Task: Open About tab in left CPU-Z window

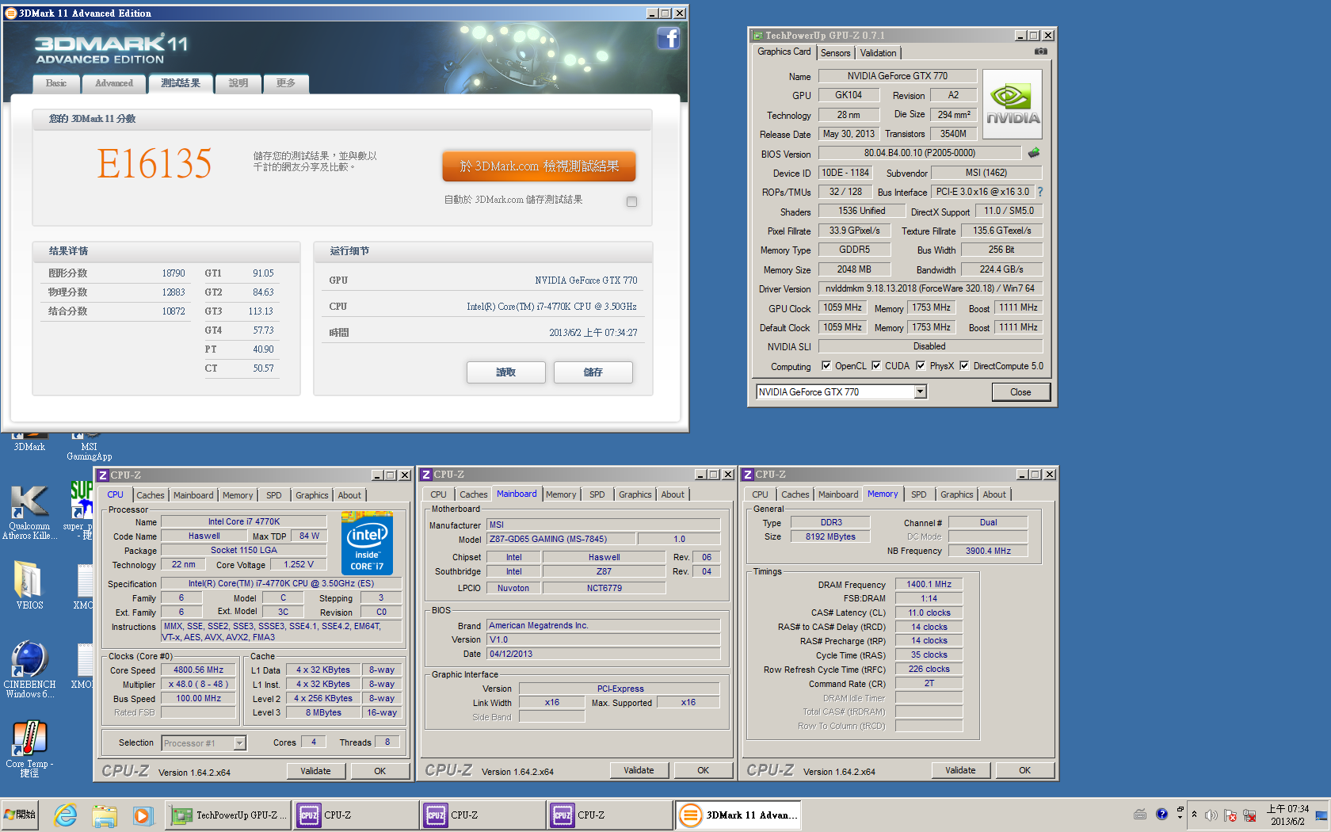Action: 349,495
